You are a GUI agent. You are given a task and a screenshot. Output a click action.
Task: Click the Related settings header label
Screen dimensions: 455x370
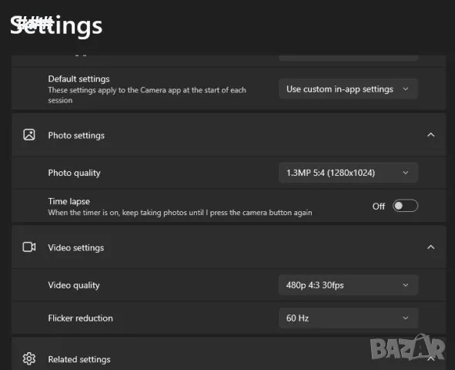point(79,359)
